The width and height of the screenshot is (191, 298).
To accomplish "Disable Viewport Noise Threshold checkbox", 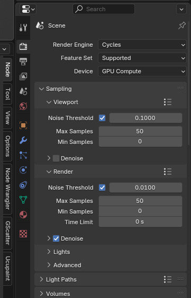I will (102, 118).
